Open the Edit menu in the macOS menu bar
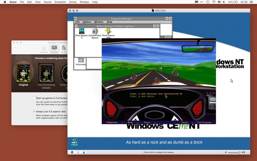Screen dimensions: 257x161 30,2
